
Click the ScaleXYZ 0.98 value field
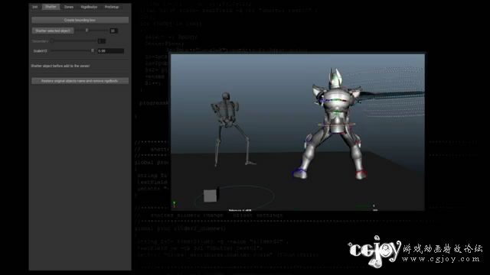110,51
